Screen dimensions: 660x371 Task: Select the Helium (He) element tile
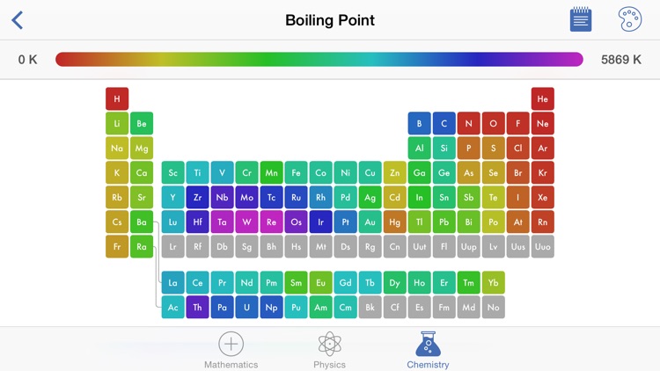tap(543, 98)
